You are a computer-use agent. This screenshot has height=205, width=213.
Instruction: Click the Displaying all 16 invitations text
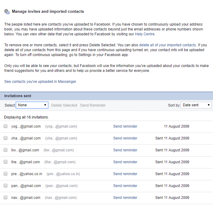coord(26,117)
